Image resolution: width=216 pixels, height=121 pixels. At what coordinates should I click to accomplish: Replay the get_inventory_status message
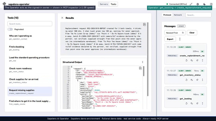tap(186, 80)
